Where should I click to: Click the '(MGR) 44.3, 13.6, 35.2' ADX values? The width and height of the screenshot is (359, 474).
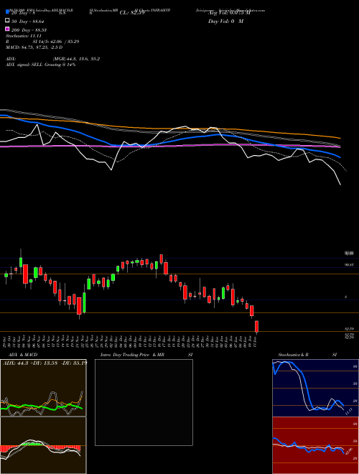(x=76, y=59)
